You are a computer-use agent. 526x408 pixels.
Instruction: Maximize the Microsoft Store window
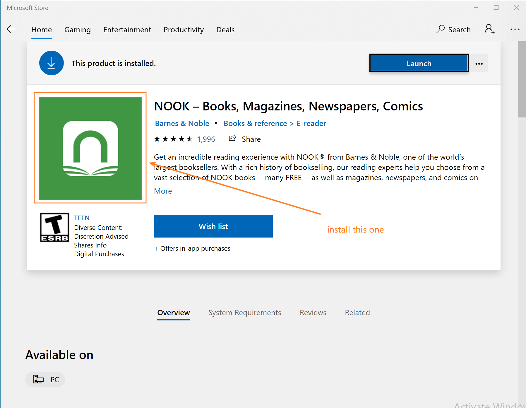(496, 8)
